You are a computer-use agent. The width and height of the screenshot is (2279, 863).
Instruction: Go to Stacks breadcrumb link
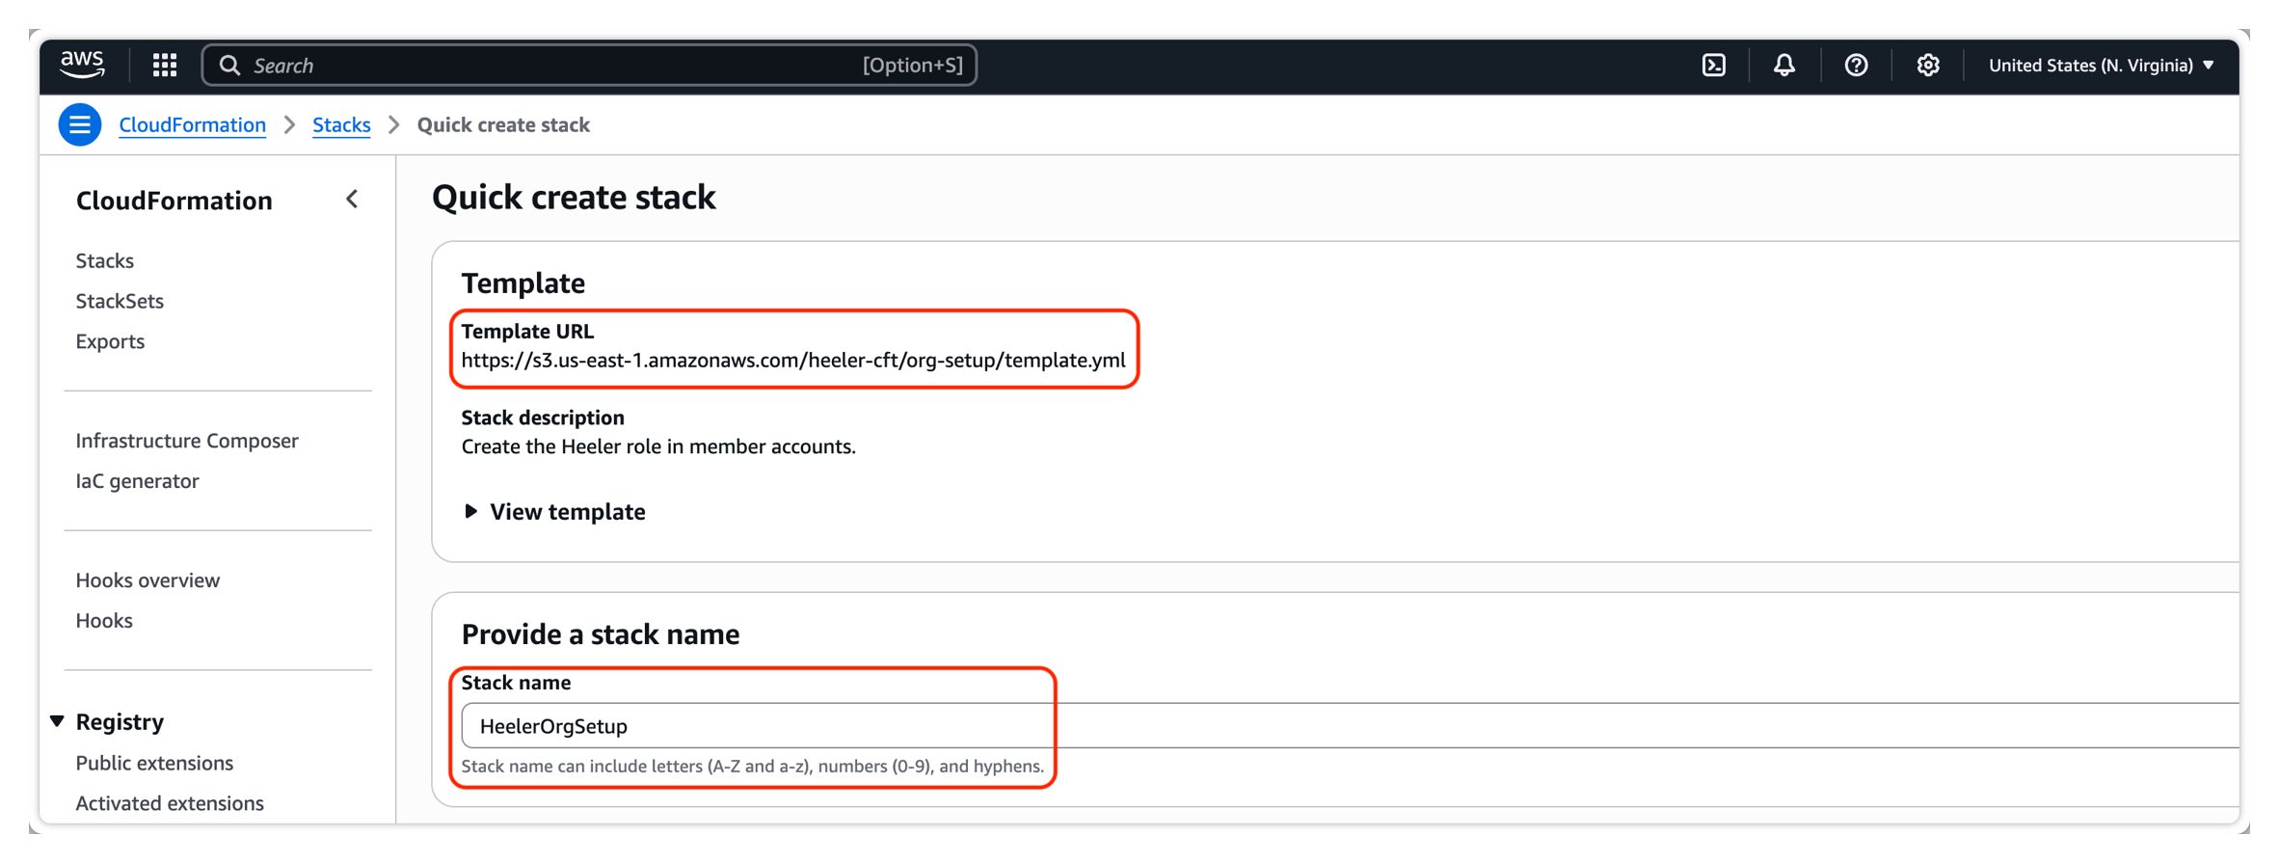(x=341, y=124)
